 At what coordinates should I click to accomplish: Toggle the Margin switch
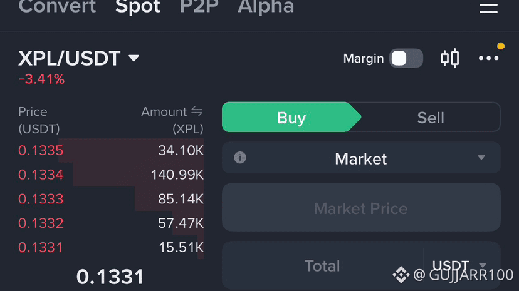tap(406, 58)
